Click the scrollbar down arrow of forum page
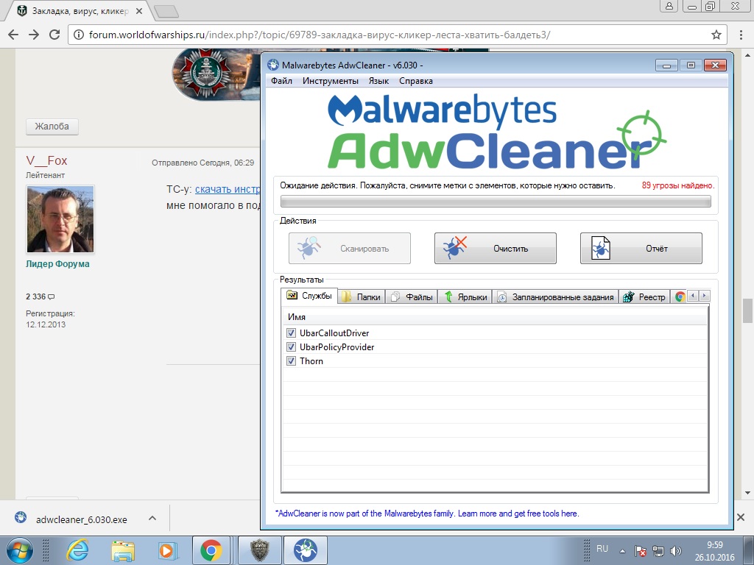The image size is (754, 565). (x=747, y=493)
